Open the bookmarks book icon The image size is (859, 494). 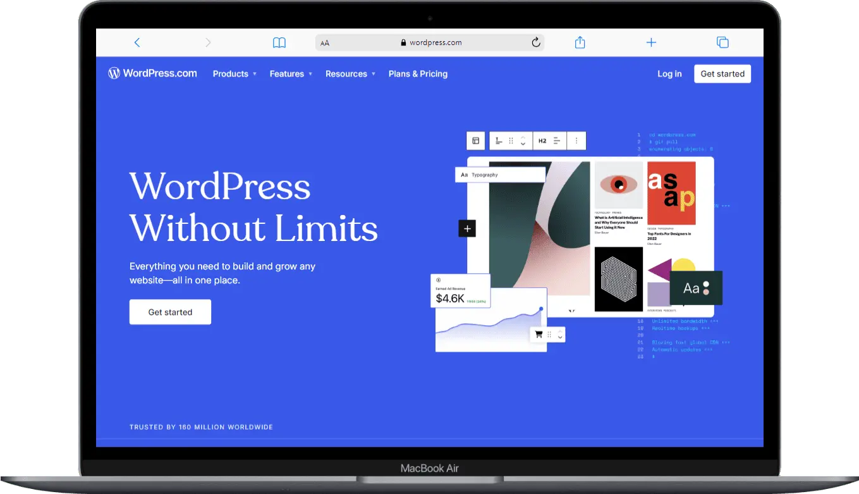pos(279,42)
